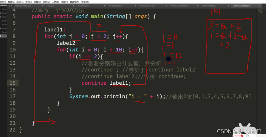Image resolution: width=266 pixels, height=137 pixels.
Task: Click "println" on line 17
Action: (x=114, y=97)
